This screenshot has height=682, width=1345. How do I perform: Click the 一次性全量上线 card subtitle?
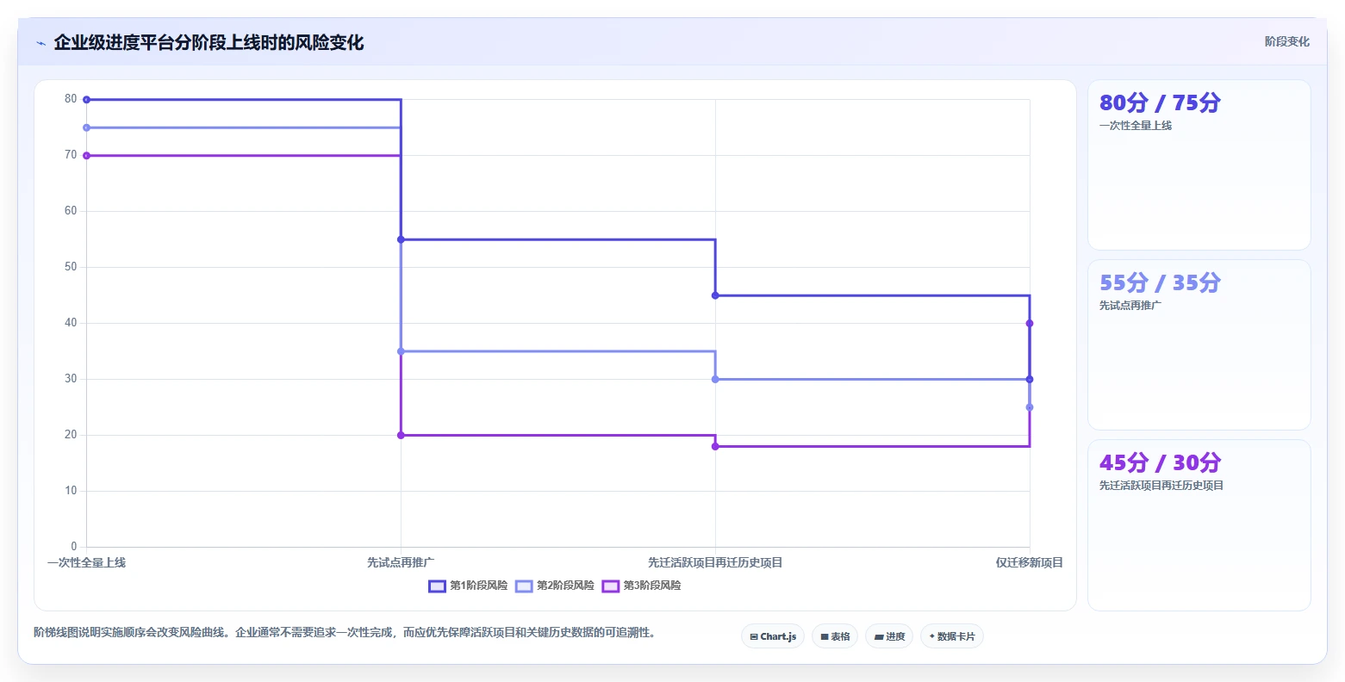tap(1136, 126)
